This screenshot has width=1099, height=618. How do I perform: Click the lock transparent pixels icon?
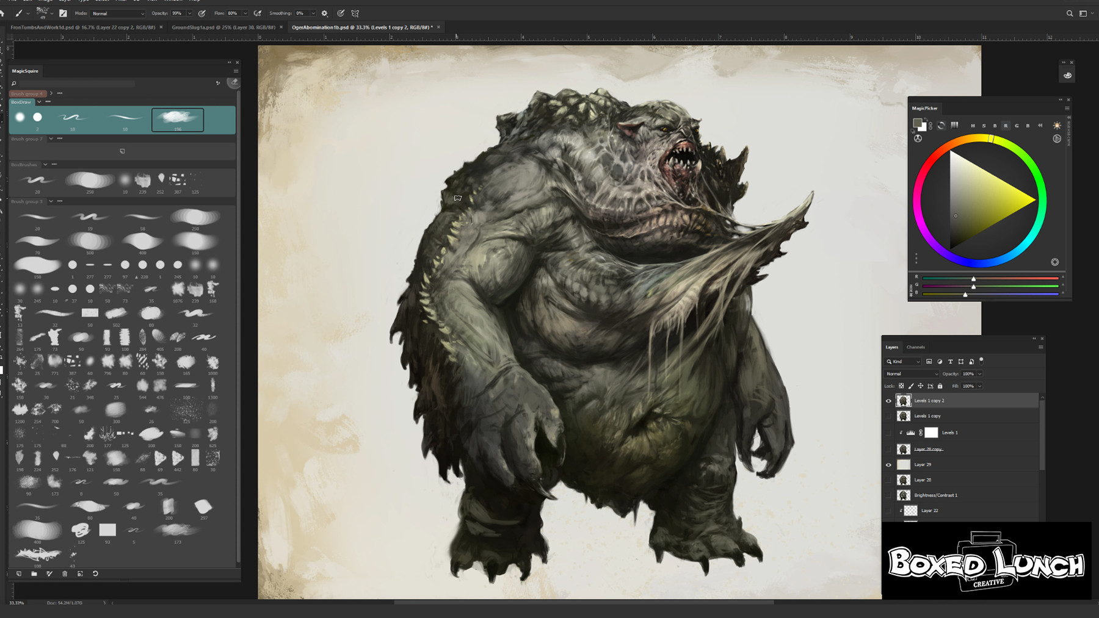point(901,386)
